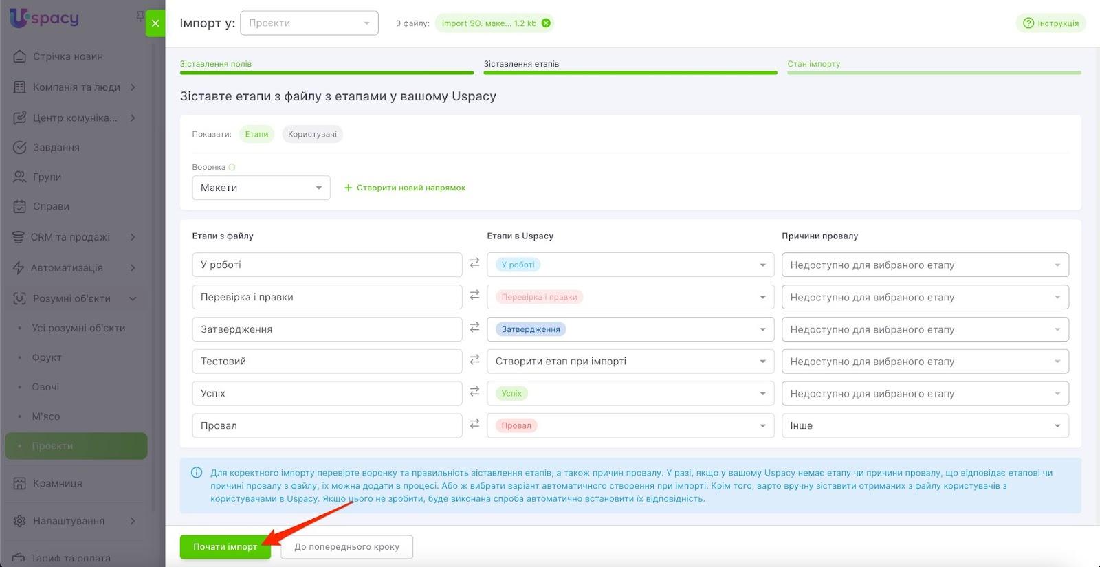Open the Інше failure reason dropdown

tap(925, 425)
